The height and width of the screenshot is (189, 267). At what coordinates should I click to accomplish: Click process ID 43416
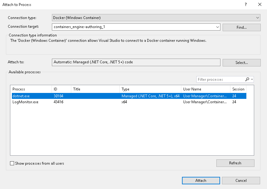pos(58,102)
